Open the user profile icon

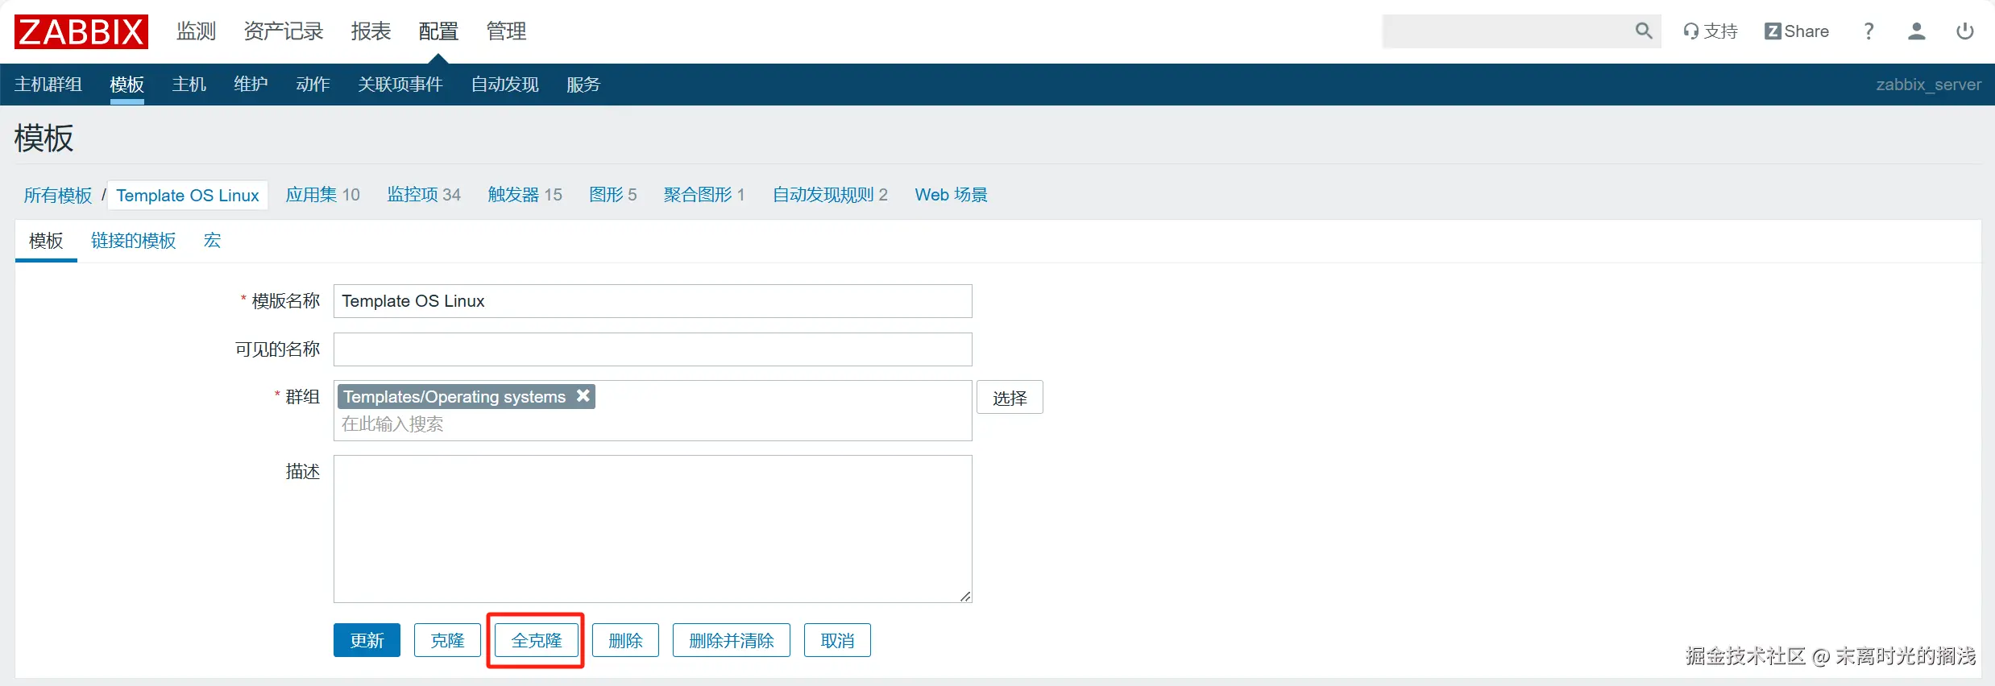pyautogui.click(x=1917, y=31)
